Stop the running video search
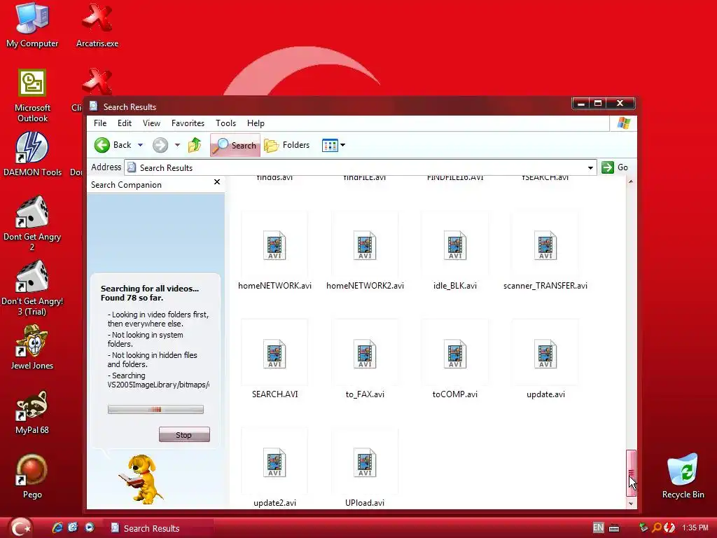717x538 pixels. click(x=184, y=434)
